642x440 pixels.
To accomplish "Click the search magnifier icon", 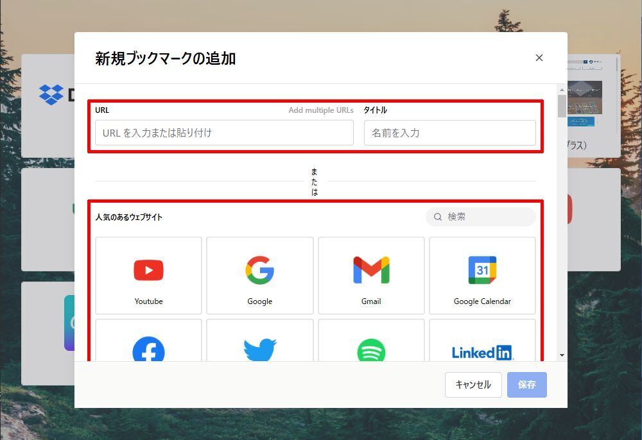I will pyautogui.click(x=438, y=217).
